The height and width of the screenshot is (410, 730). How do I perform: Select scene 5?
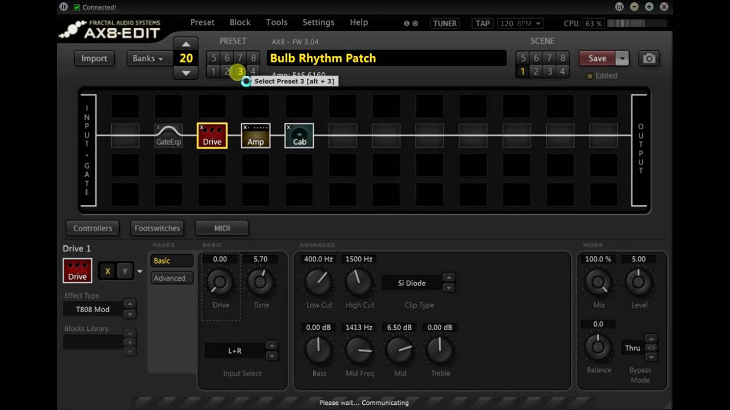point(523,58)
